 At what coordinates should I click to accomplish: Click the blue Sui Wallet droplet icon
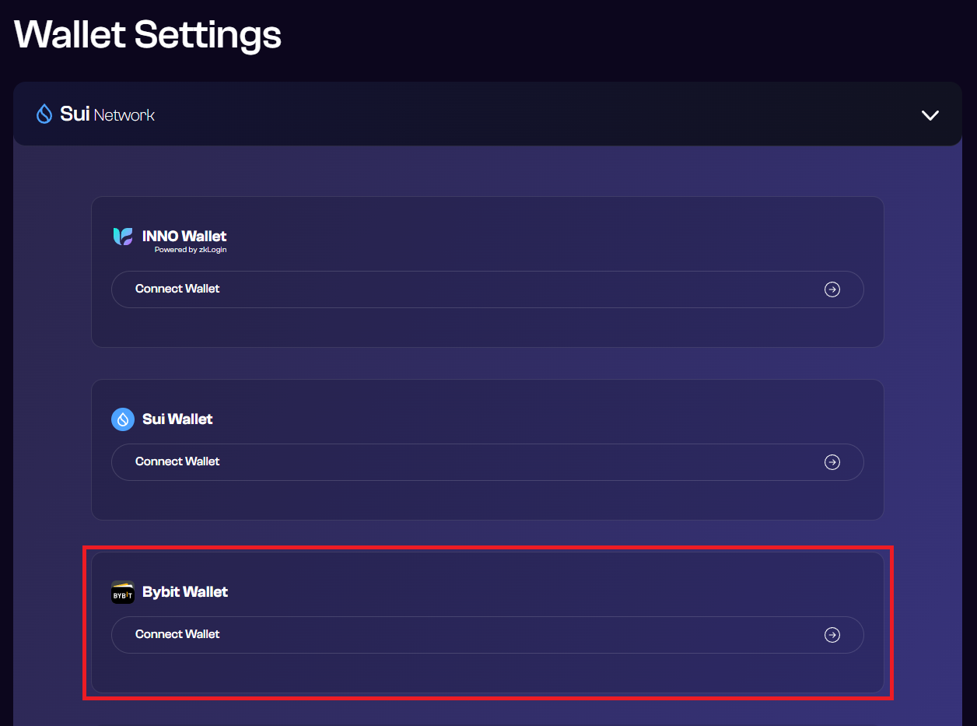tap(123, 419)
